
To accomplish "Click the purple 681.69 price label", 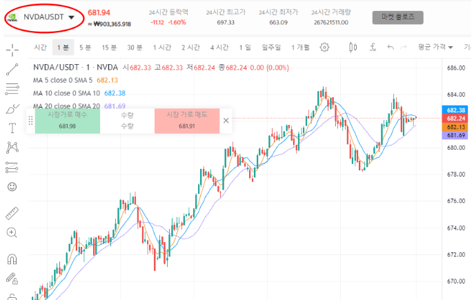I will [455, 135].
